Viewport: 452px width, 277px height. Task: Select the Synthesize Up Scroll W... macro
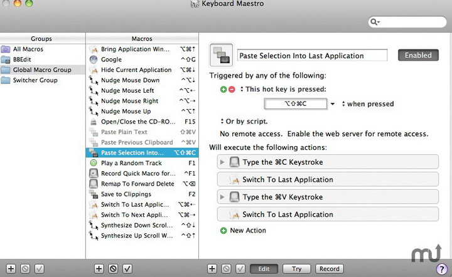(x=142, y=236)
